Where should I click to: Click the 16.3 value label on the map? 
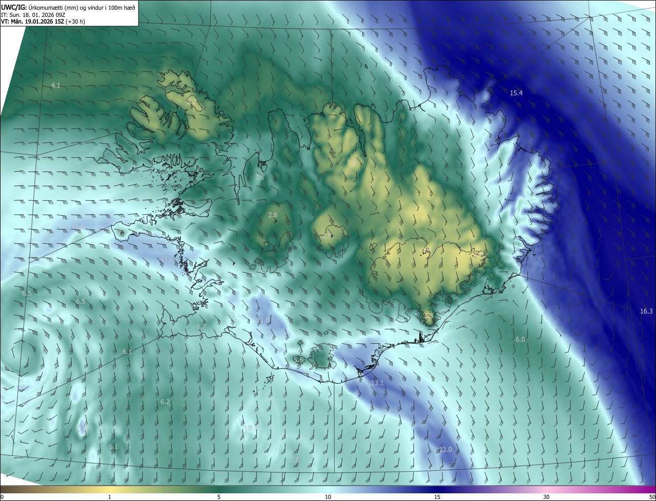pos(647,311)
